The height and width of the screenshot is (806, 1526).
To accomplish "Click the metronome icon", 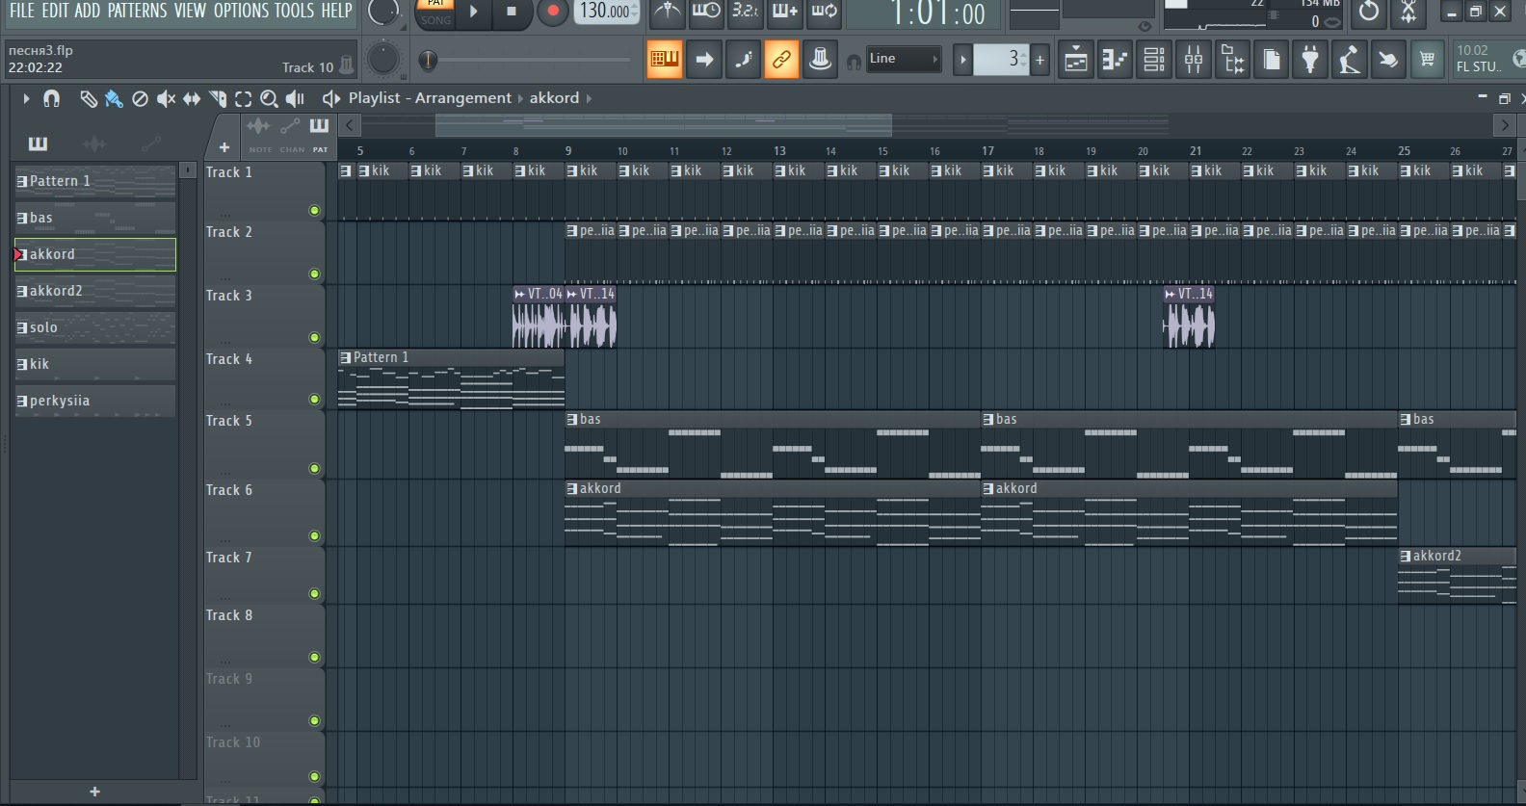I will [667, 12].
